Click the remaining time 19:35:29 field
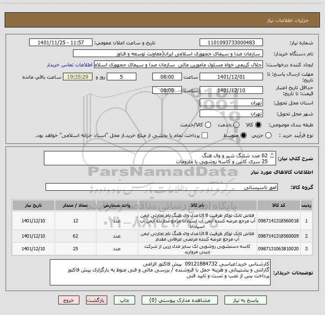325x315 pixels. point(78,77)
